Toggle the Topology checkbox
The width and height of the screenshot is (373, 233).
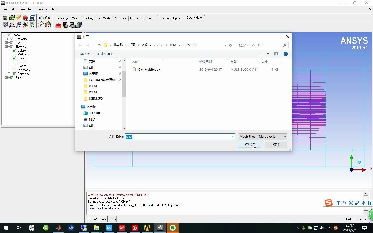[14, 74]
